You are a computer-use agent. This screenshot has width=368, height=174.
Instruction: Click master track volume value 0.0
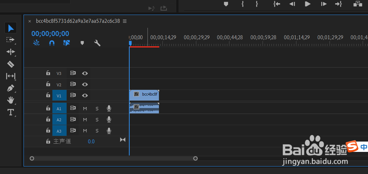(91, 142)
